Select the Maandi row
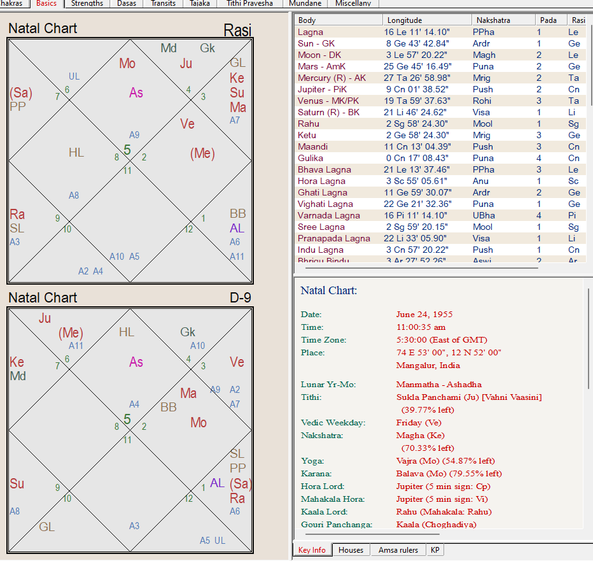Viewport: 593px width, 561px height. [440, 146]
